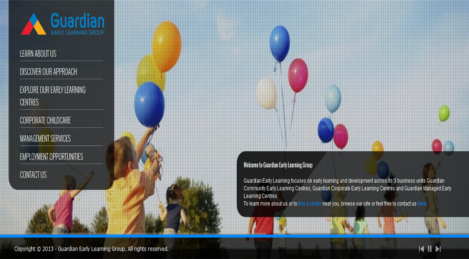Open the Learn About Us menu
Viewport: 469px width, 259px height.
coord(38,54)
